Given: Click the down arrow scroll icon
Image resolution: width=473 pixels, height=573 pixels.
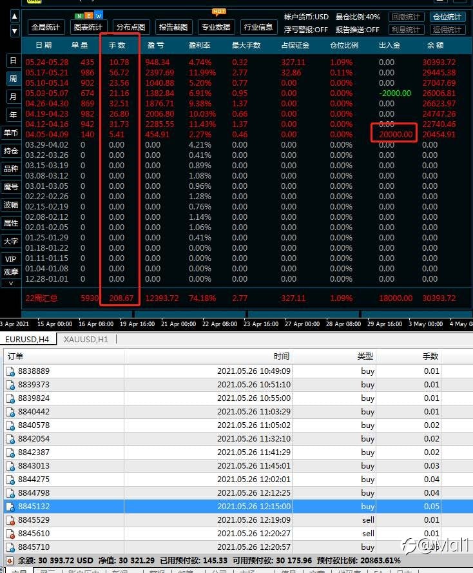Looking at the screenshot, I should coord(14,31).
